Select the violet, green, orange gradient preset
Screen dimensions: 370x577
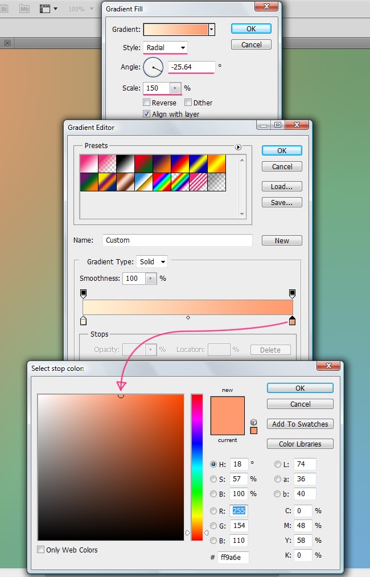(89, 182)
